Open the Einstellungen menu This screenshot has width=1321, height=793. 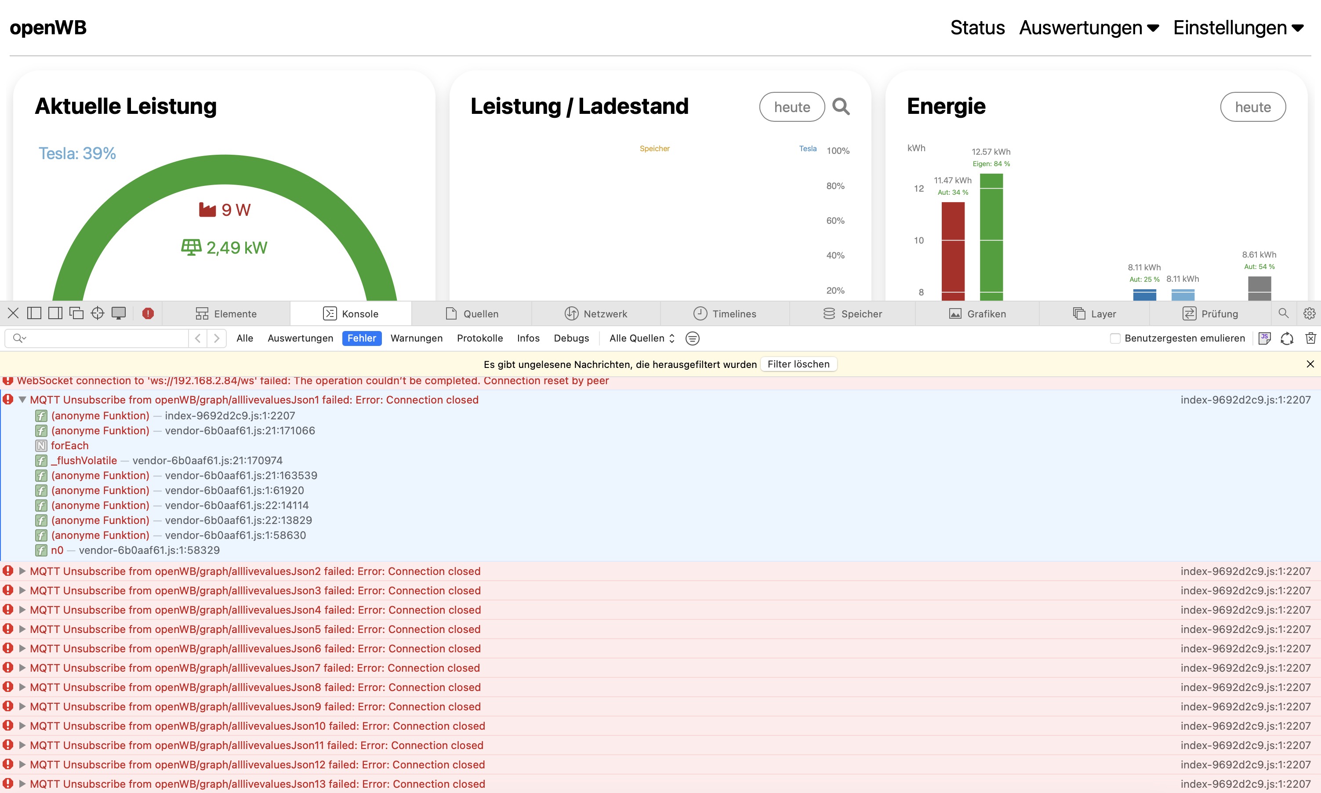[x=1238, y=28]
